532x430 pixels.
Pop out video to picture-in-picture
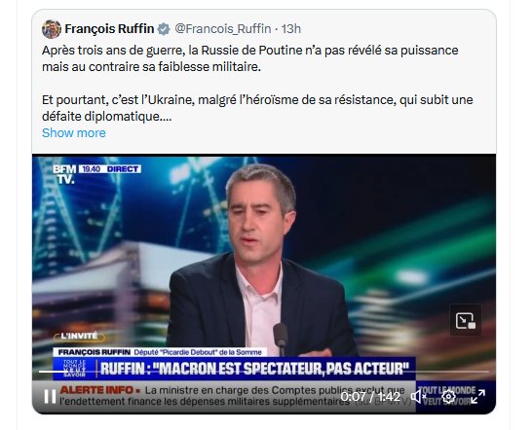[466, 320]
